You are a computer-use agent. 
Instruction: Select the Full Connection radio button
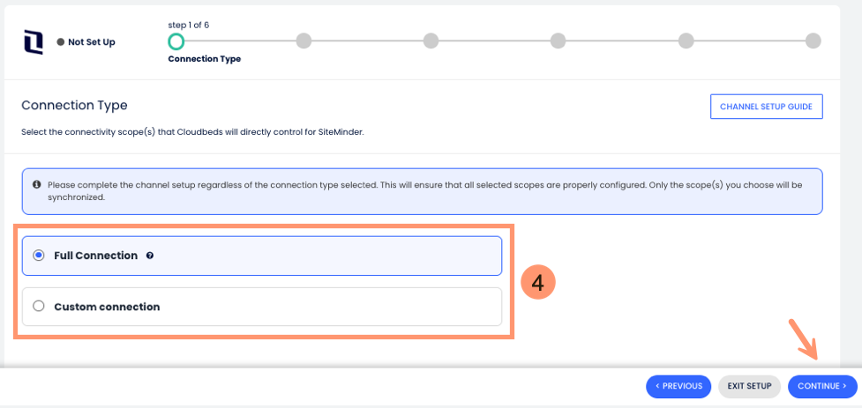[38, 256]
